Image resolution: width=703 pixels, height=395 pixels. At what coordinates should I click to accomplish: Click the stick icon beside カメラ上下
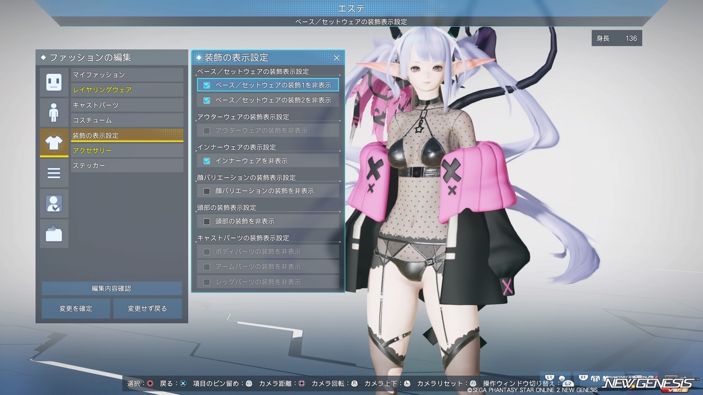(x=407, y=384)
